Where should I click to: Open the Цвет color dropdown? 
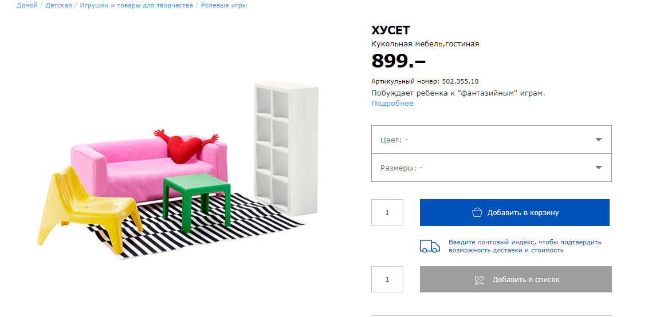[x=492, y=140]
